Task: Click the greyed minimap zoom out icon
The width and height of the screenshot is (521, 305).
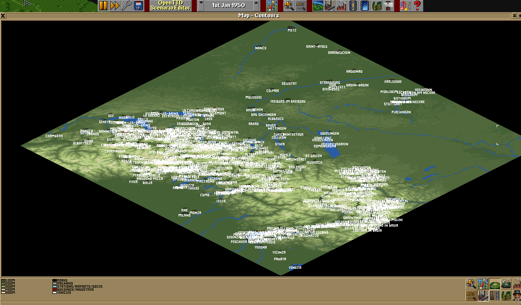Action: (x=471, y=295)
